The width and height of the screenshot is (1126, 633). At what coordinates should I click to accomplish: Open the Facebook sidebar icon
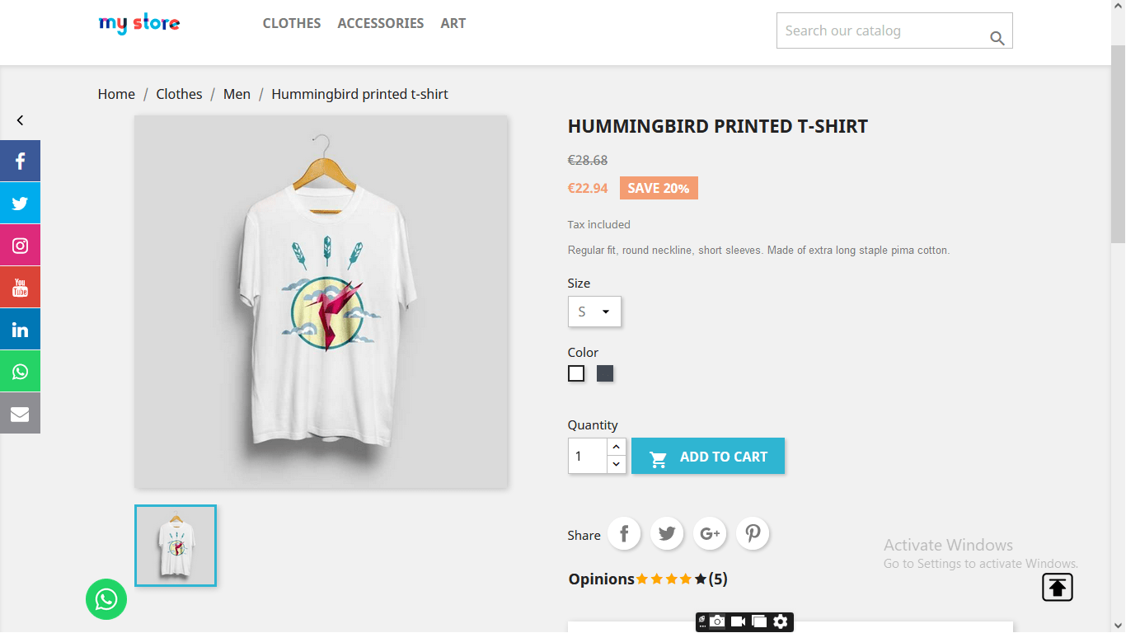tap(20, 161)
